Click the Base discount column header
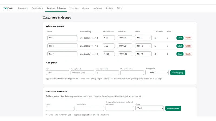The width and height of the screenshot is (216, 121). pos(108,31)
